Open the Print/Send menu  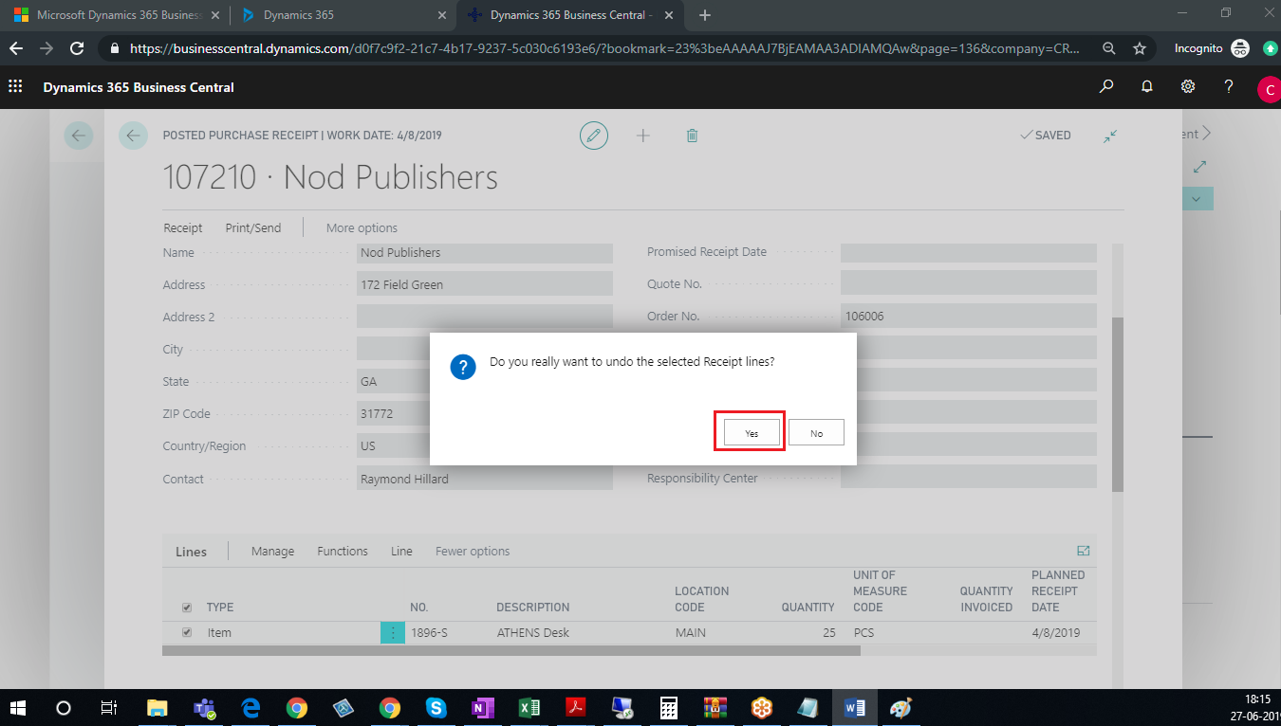(x=253, y=227)
